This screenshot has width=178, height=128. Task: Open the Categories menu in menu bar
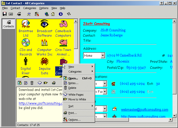tap(30, 8)
